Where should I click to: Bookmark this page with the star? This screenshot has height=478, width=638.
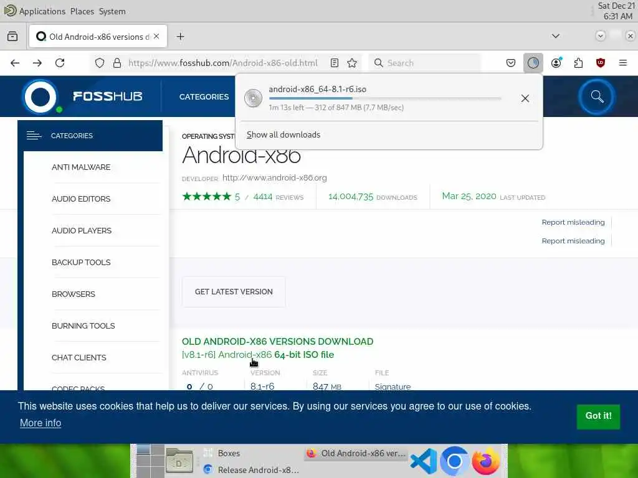coord(352,63)
